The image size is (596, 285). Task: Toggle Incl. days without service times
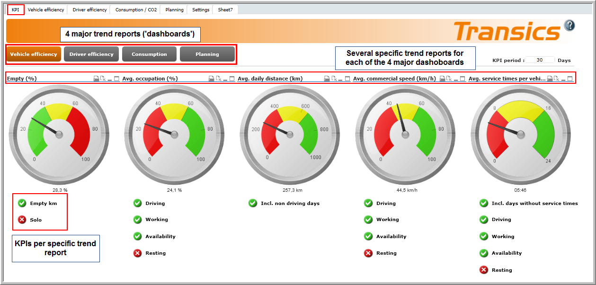[x=484, y=203]
